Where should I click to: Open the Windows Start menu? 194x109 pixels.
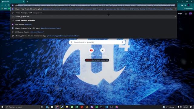[2, 107]
